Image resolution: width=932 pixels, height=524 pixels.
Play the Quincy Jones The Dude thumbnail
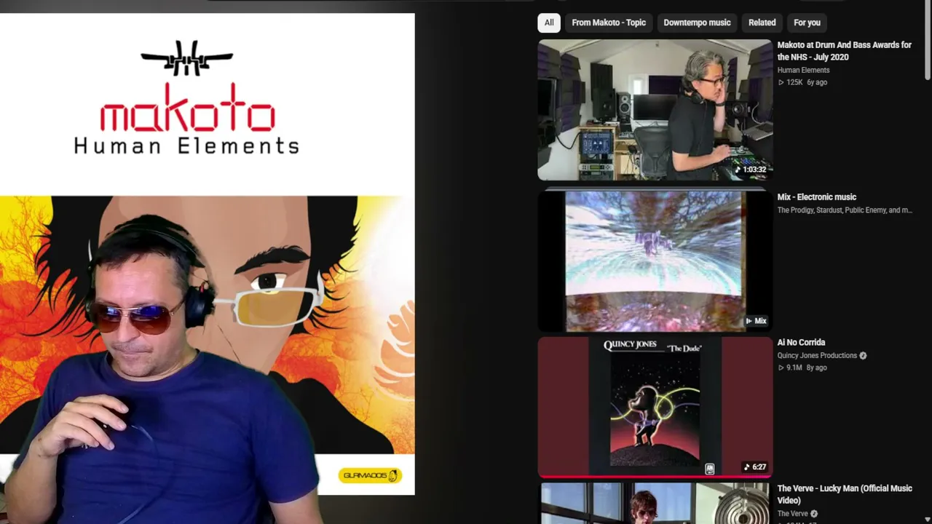pyautogui.click(x=655, y=406)
